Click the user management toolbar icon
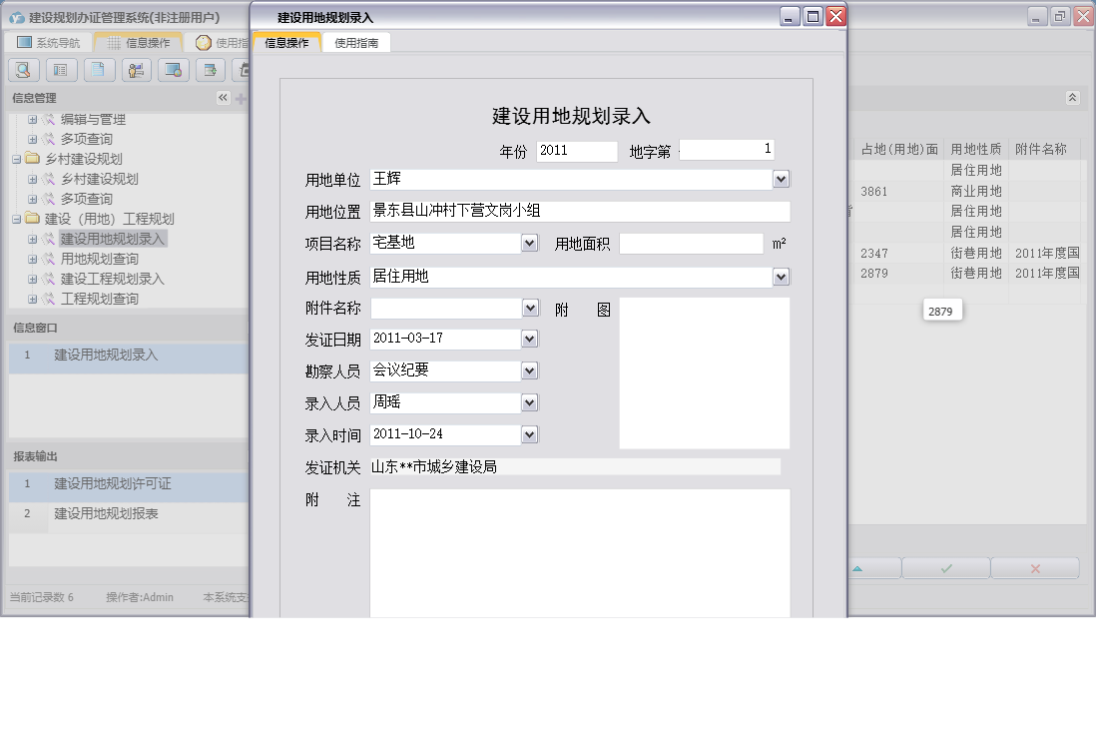The height and width of the screenshot is (729, 1096). point(136,70)
